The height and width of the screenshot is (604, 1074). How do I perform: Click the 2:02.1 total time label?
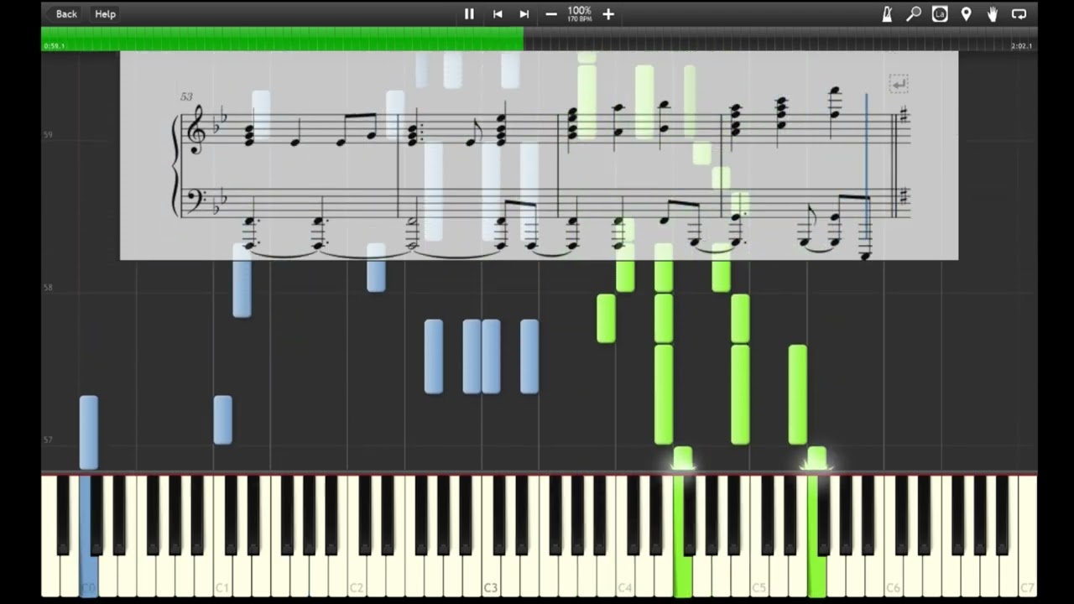[1022, 46]
